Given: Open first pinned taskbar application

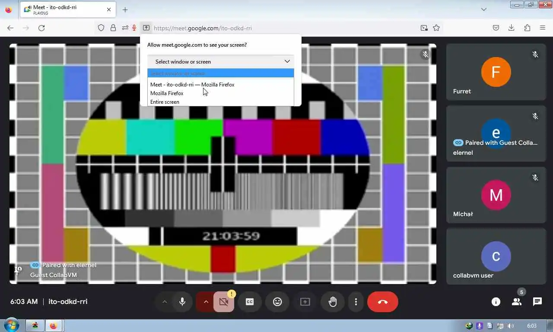Looking at the screenshot, I should tap(35, 326).
